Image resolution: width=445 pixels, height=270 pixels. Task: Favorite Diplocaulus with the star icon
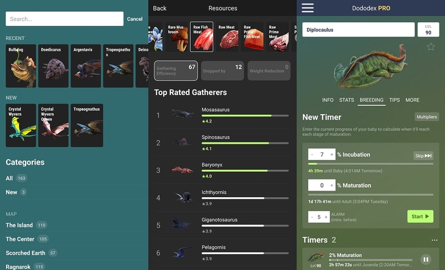click(431, 47)
